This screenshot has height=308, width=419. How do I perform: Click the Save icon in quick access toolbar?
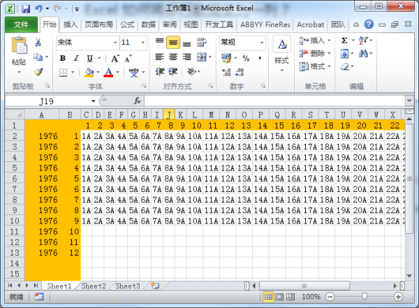[26, 8]
